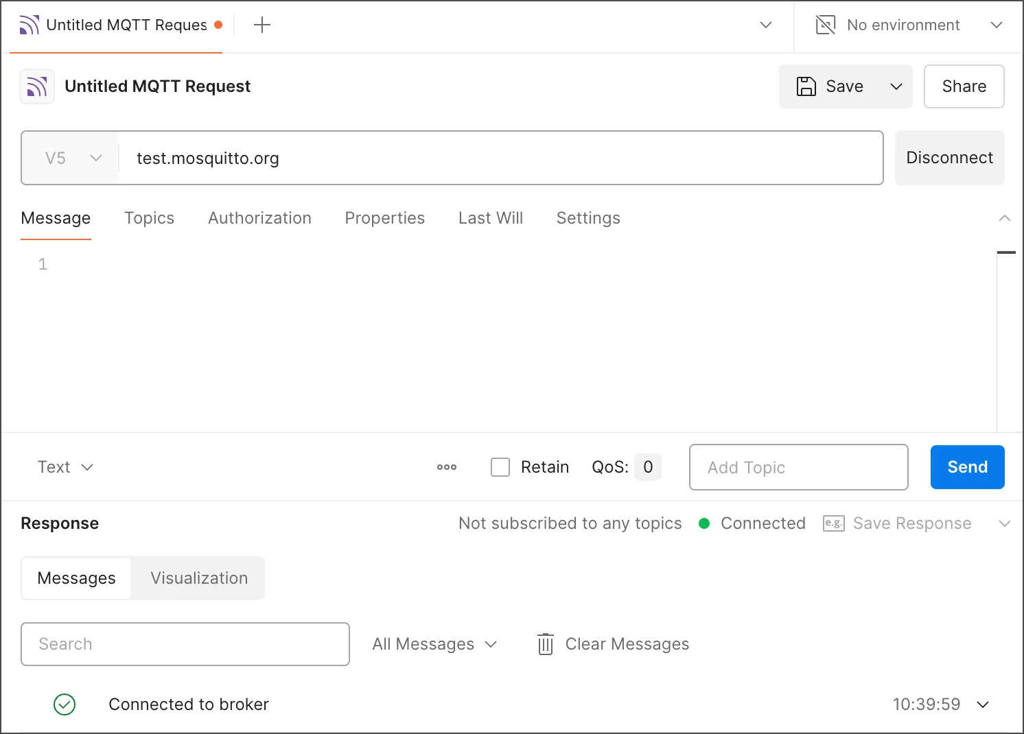Focus the broker URL field test.mosquitto.org

point(501,158)
